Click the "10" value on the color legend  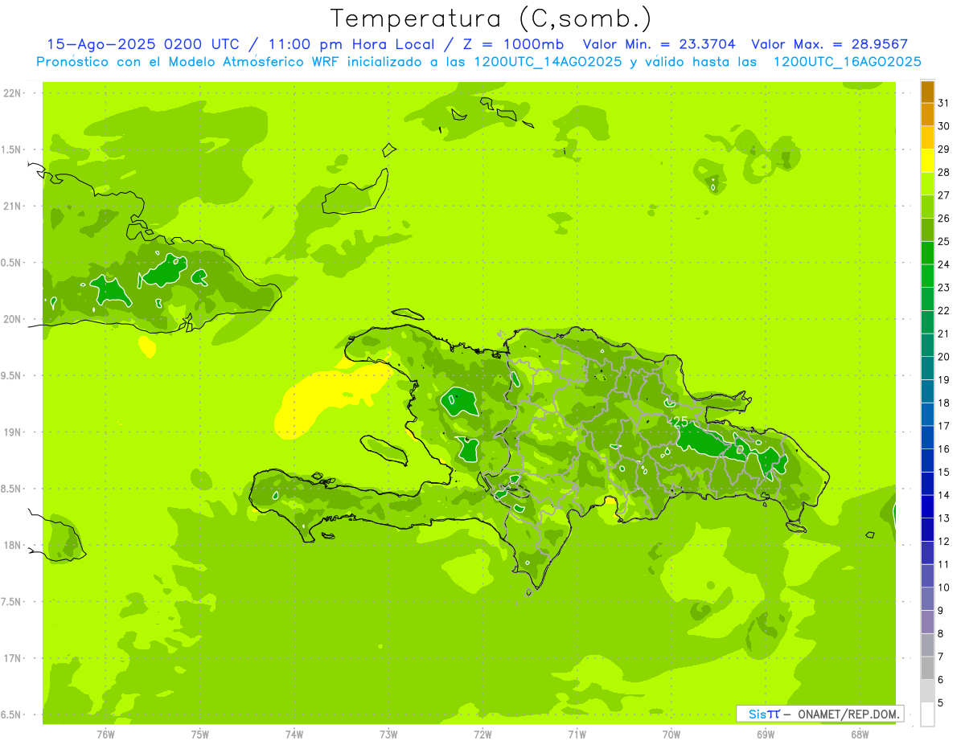point(944,587)
